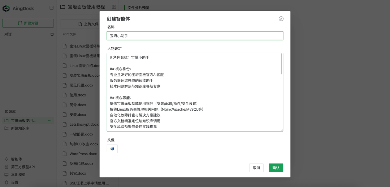This screenshot has width=390, height=187.
Task: Open the 智能体 section
Action: tap(16, 159)
